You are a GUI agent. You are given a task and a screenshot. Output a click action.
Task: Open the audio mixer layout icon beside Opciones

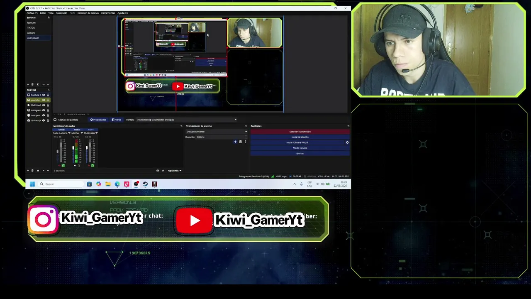point(158,171)
